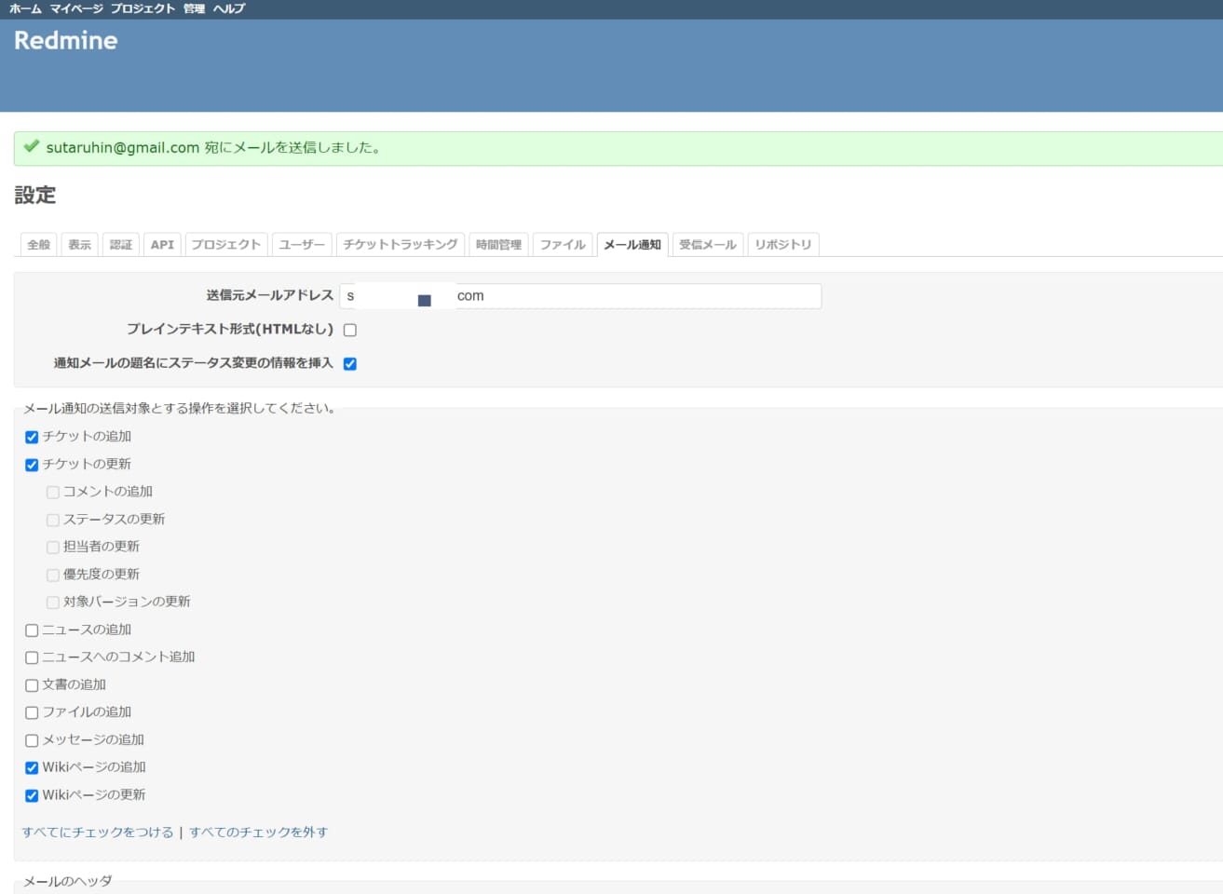Image resolution: width=1223 pixels, height=894 pixels.
Task: Switch to the 表示 settings tab
Action: tap(80, 245)
